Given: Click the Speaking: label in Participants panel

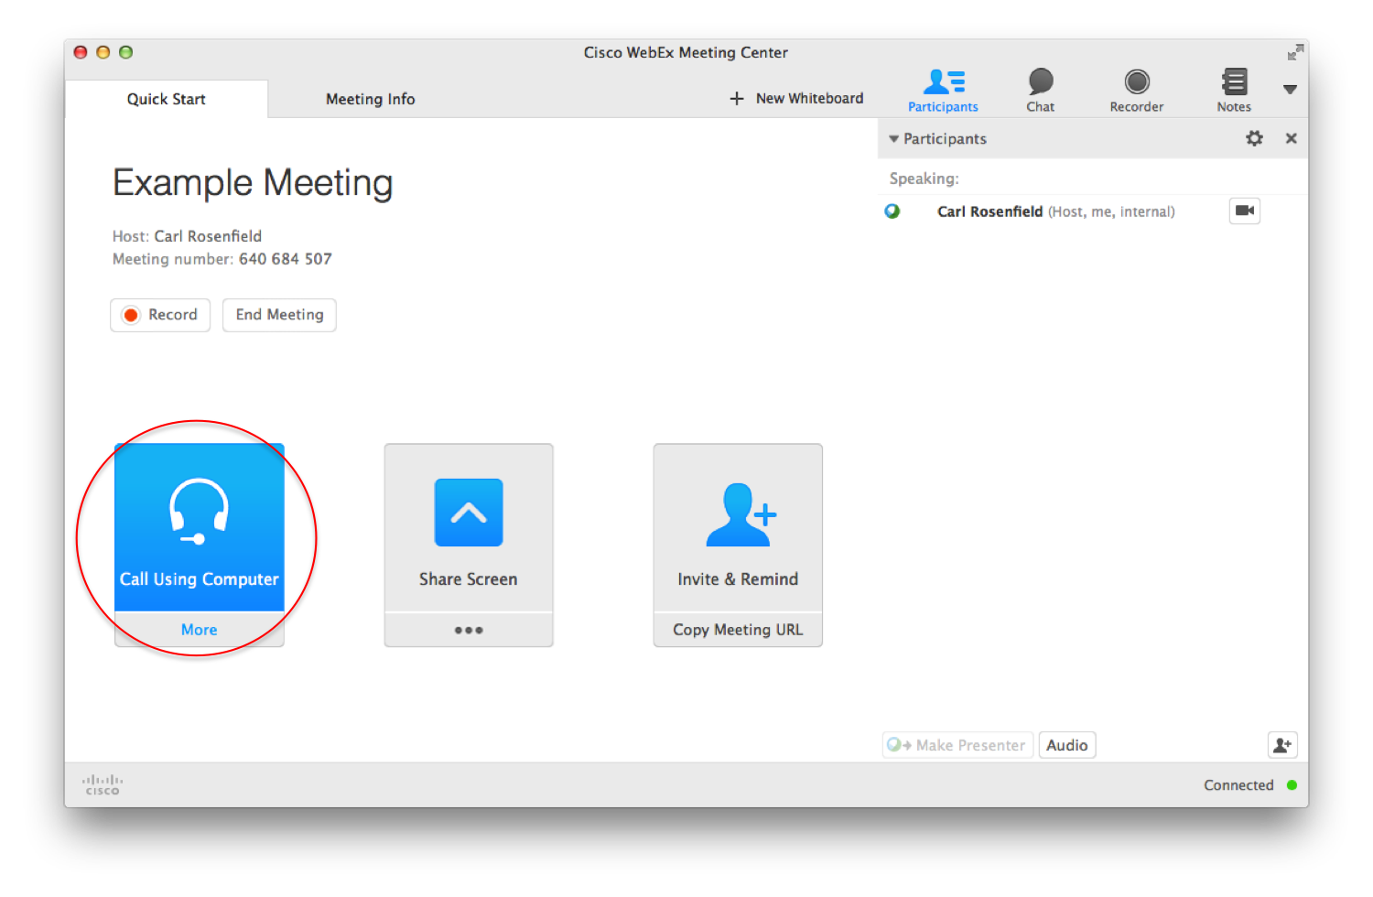Looking at the screenshot, I should click(x=924, y=178).
